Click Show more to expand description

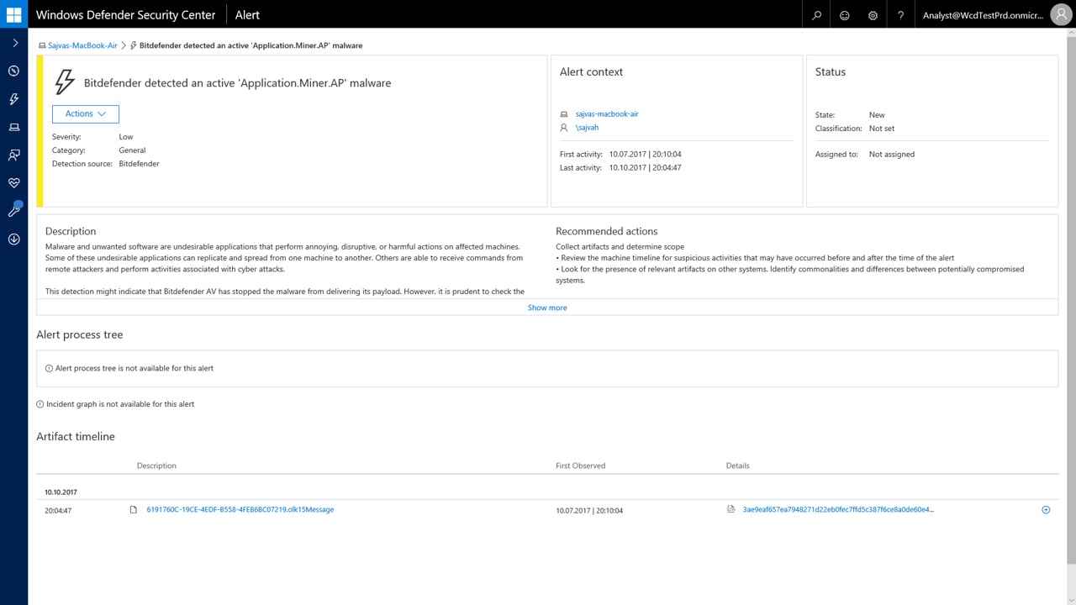pos(547,308)
